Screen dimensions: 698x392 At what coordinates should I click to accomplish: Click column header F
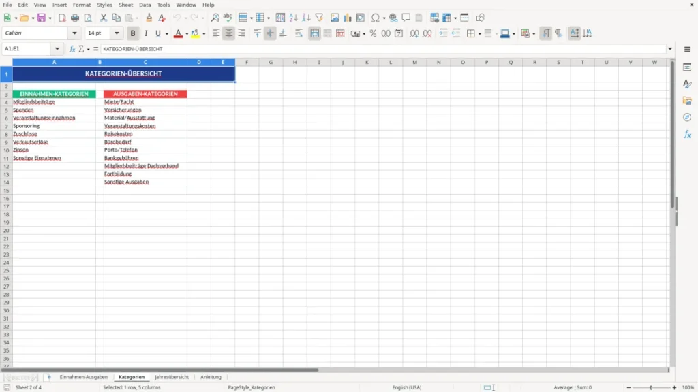click(247, 62)
